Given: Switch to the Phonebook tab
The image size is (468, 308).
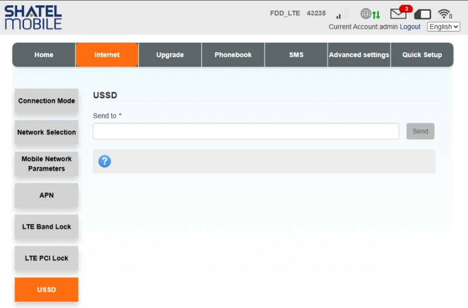Looking at the screenshot, I should click(233, 55).
